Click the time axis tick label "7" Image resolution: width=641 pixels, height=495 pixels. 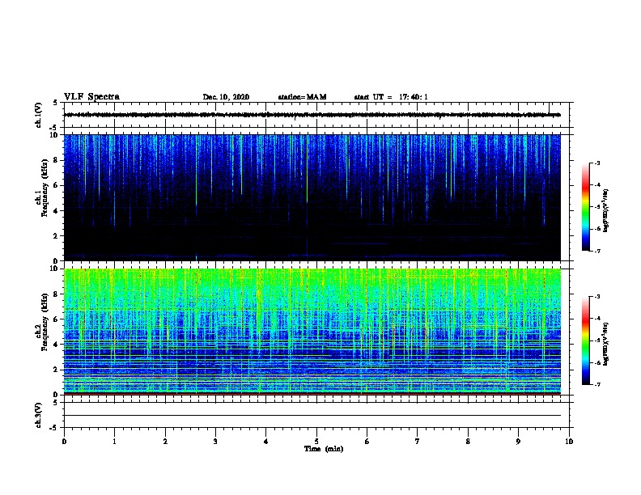418,442
